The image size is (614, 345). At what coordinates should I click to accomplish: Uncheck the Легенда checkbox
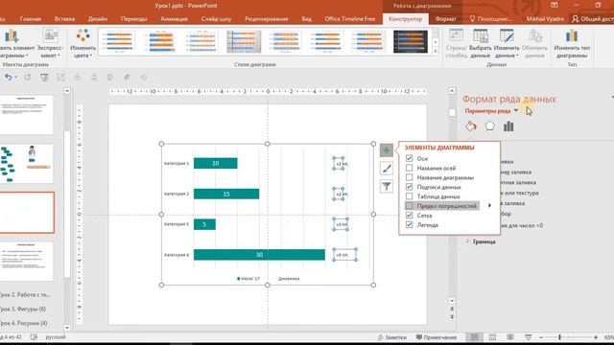point(410,225)
